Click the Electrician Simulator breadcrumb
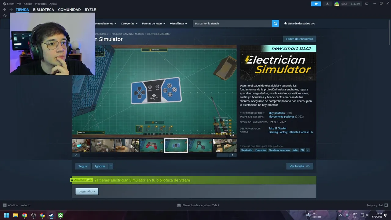391x220 pixels. coord(159,34)
